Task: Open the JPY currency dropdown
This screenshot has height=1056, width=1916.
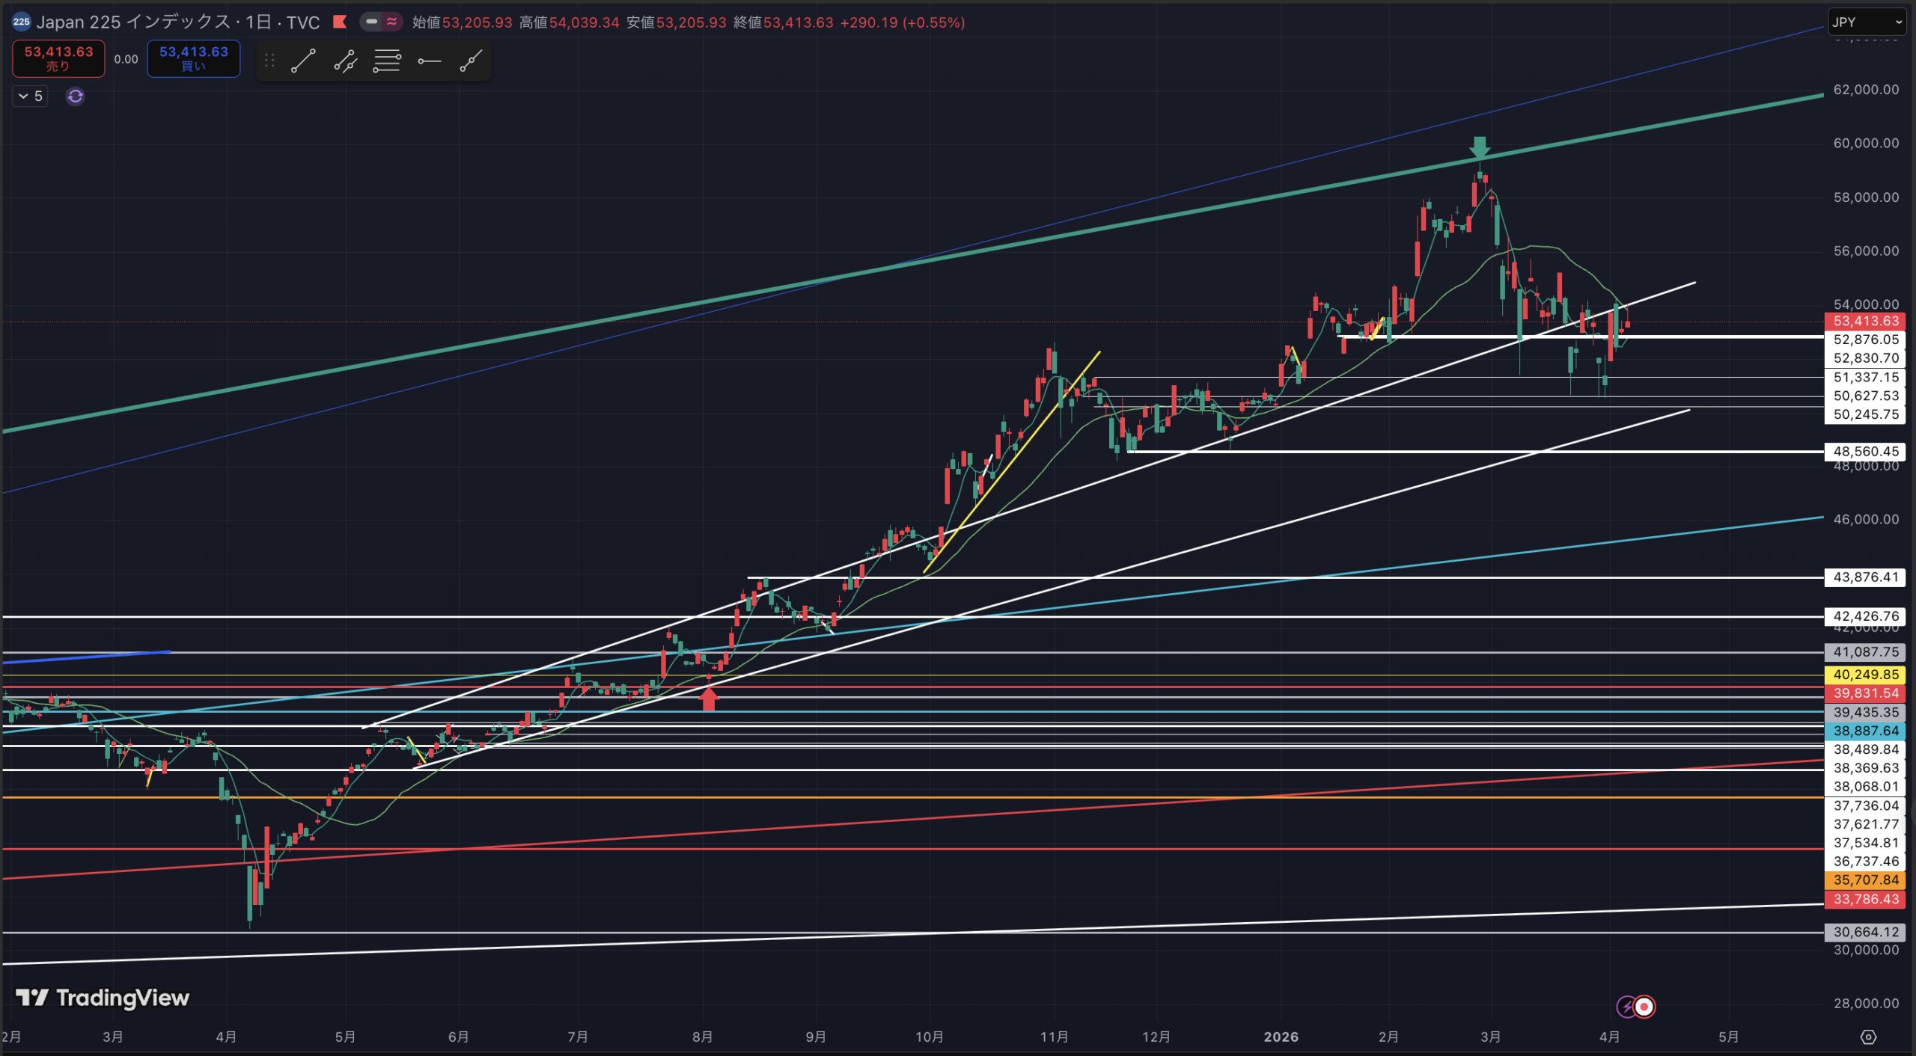Action: click(x=1866, y=22)
